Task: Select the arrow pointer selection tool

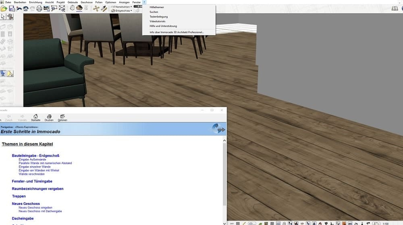Action: (x=3, y=17)
